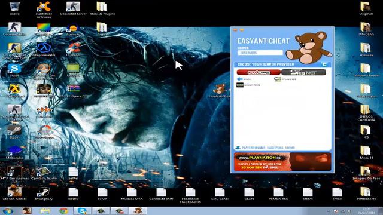Open the Megacubo desktop shortcut
This screenshot has height=215, width=383.
pyautogui.click(x=14, y=153)
